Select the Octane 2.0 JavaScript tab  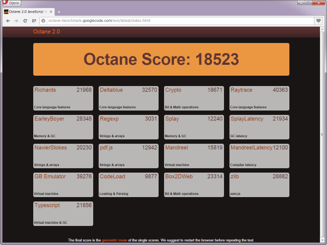pos(29,11)
